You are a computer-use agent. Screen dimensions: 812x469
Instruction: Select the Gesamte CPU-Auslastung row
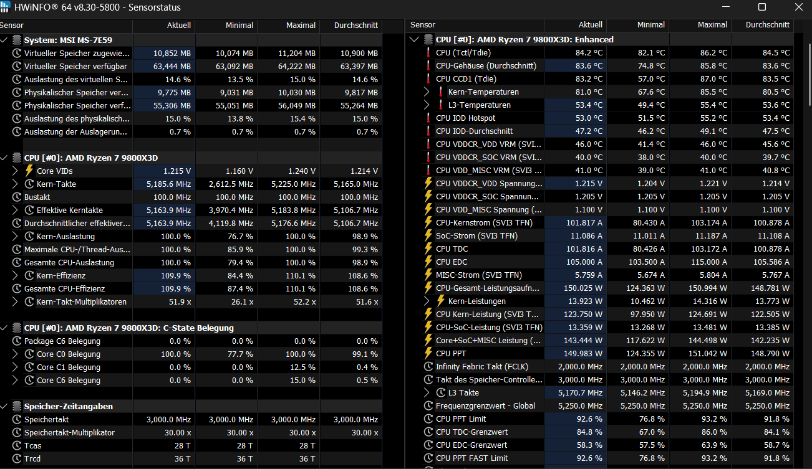191,262
